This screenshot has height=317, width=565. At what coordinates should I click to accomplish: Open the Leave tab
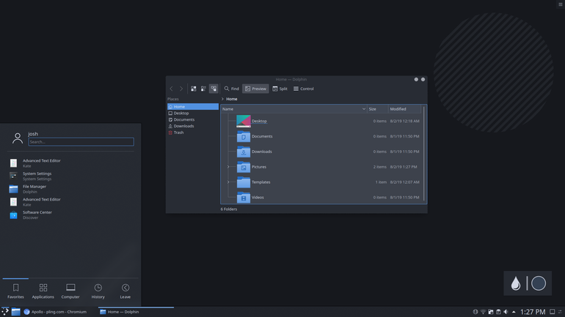point(125,291)
